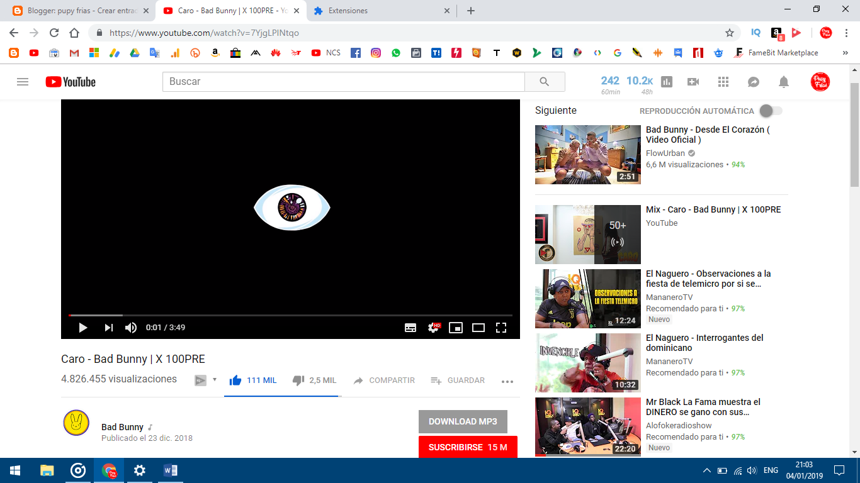
Task: Open the WhatsApp bookmark
Action: click(x=396, y=53)
